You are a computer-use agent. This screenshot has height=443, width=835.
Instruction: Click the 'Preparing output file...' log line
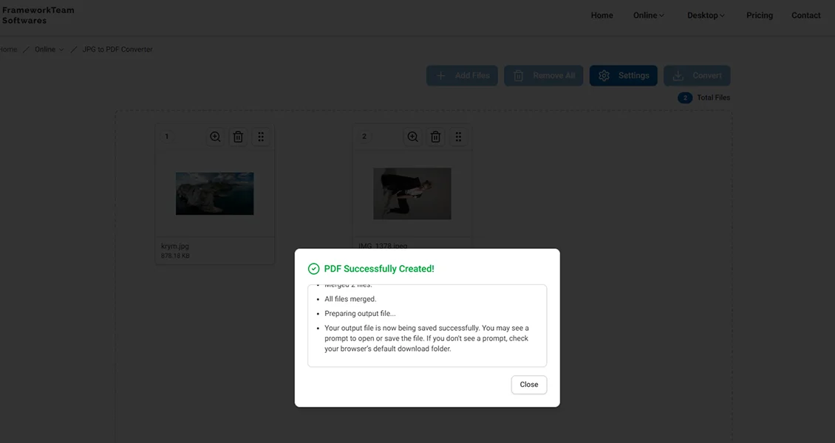point(360,314)
